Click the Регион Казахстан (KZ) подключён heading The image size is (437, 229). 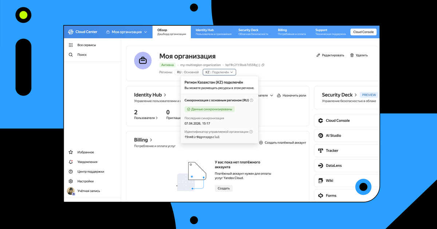coord(214,83)
